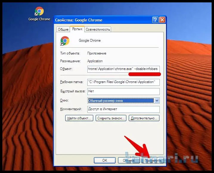Viewport: 214px width, 173px height.
Task: Click the Тип объекта label
Action: point(70,53)
